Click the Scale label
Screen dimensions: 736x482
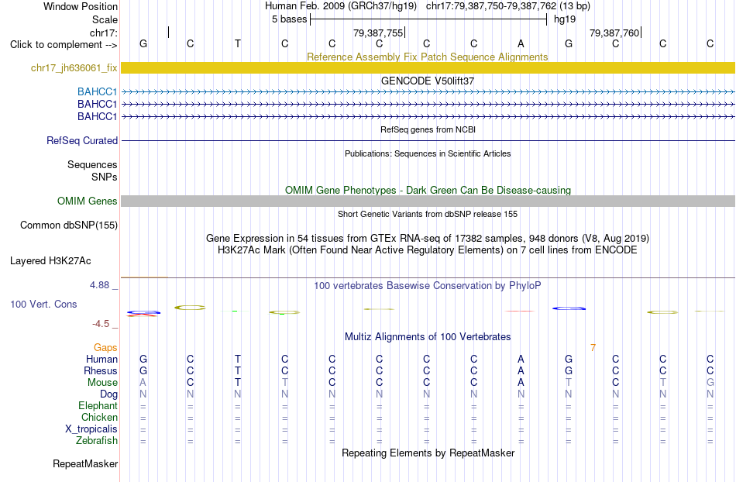[105, 19]
